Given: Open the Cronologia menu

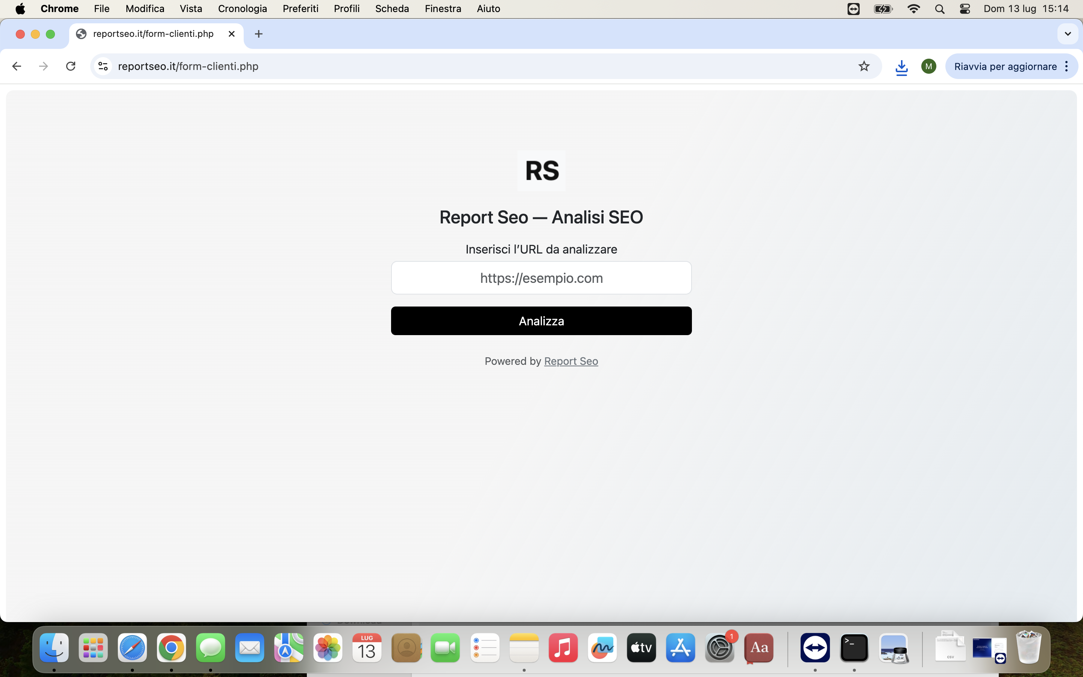Looking at the screenshot, I should click(242, 9).
